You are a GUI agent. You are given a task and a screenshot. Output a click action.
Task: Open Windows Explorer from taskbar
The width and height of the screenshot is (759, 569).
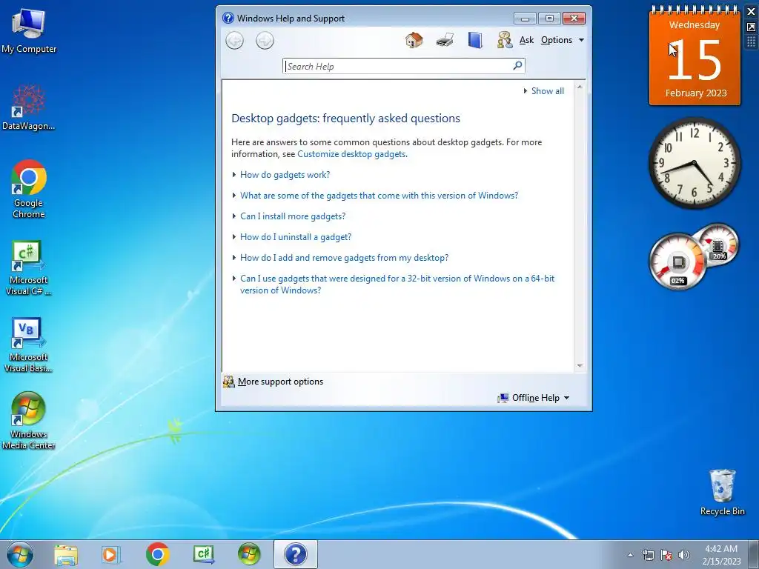(x=66, y=554)
